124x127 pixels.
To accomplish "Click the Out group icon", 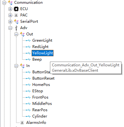I will [22, 34].
